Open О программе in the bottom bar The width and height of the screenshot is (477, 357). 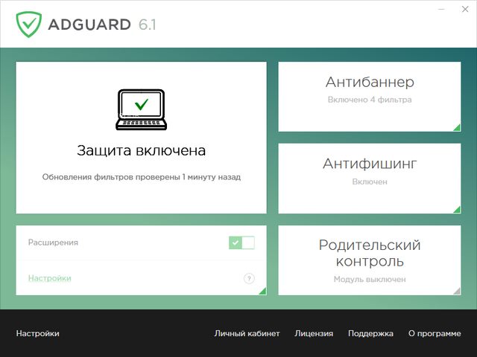point(435,334)
